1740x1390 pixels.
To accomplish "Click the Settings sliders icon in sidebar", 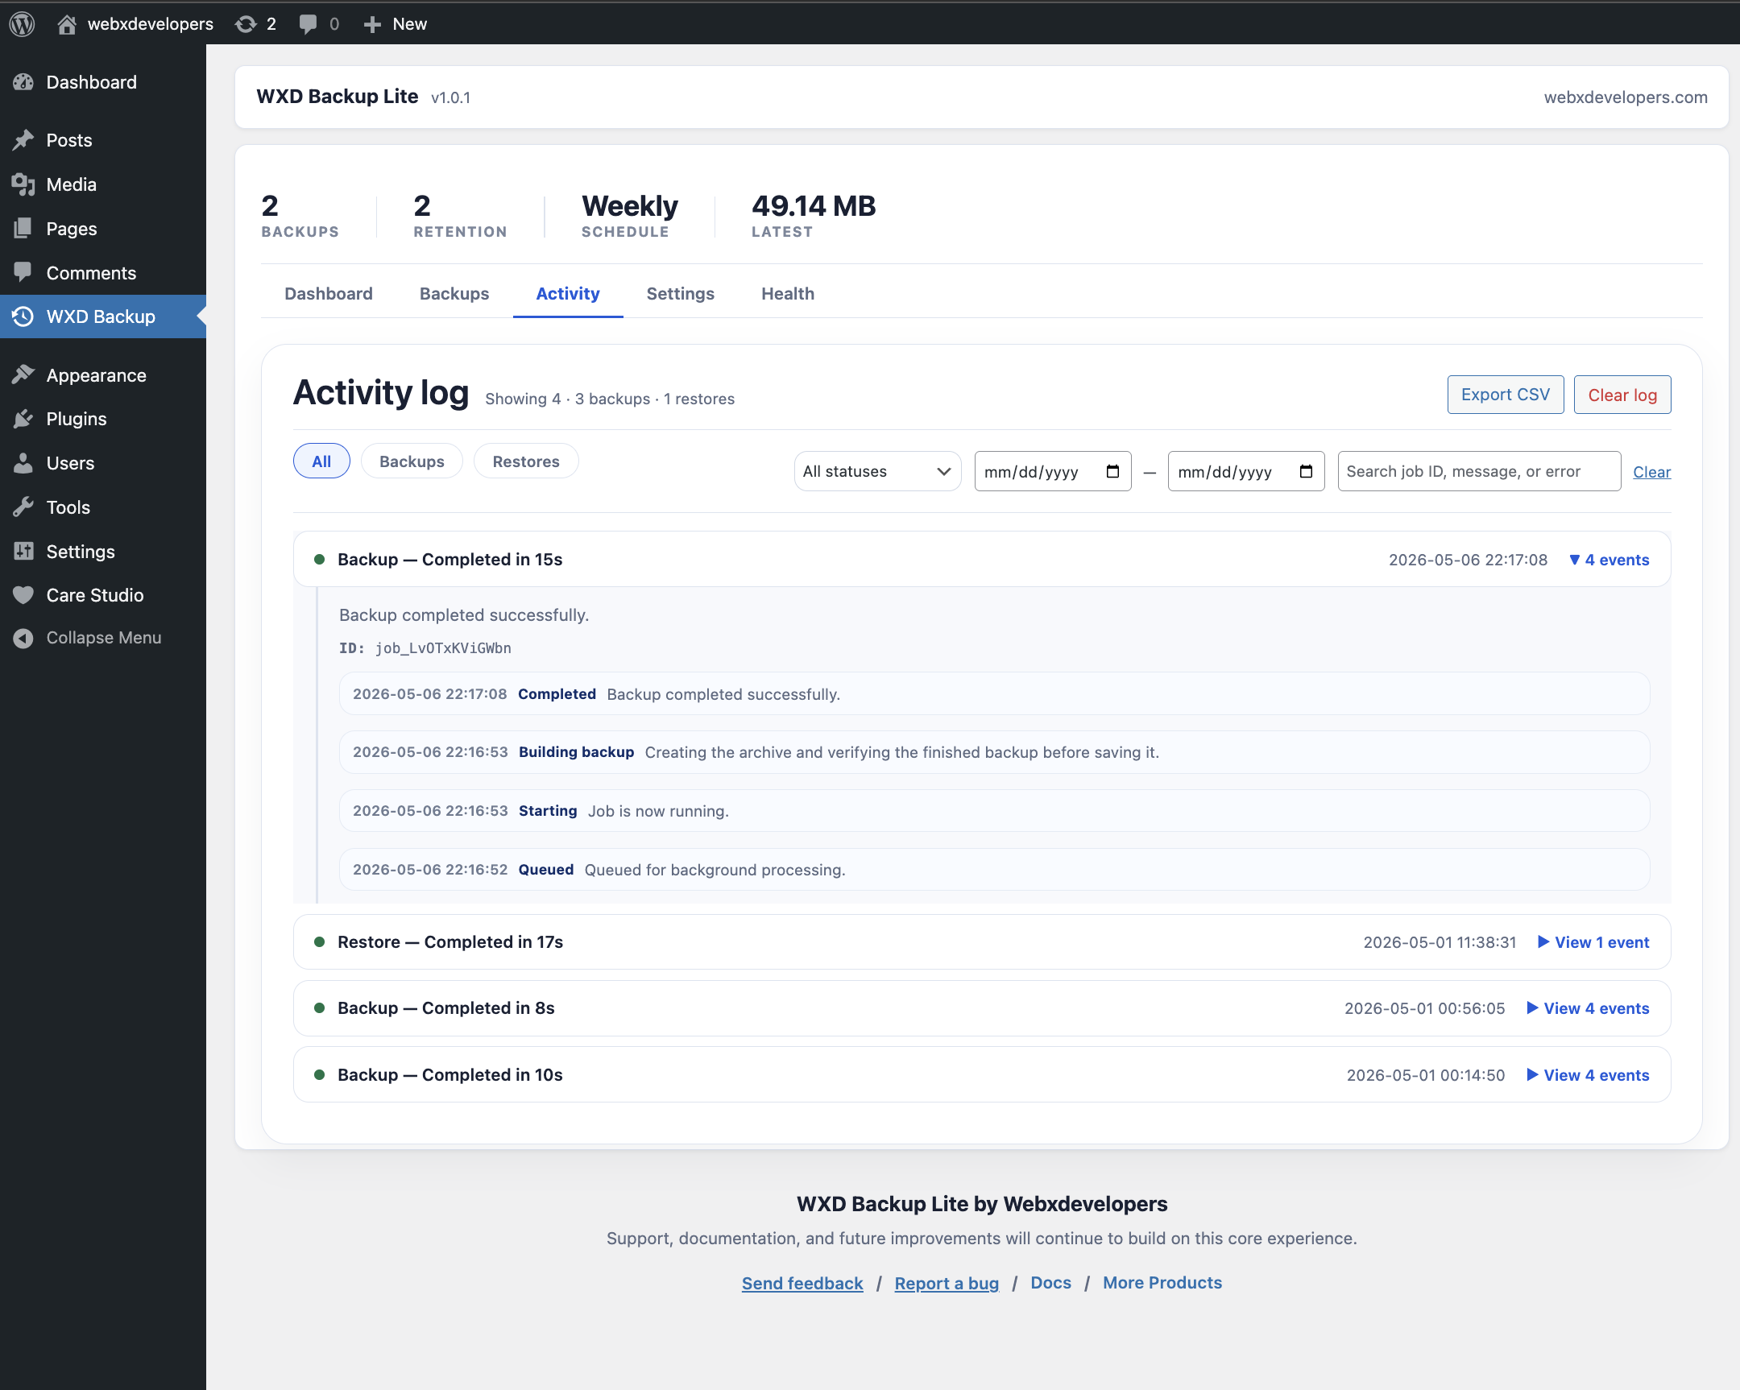I will (23, 551).
